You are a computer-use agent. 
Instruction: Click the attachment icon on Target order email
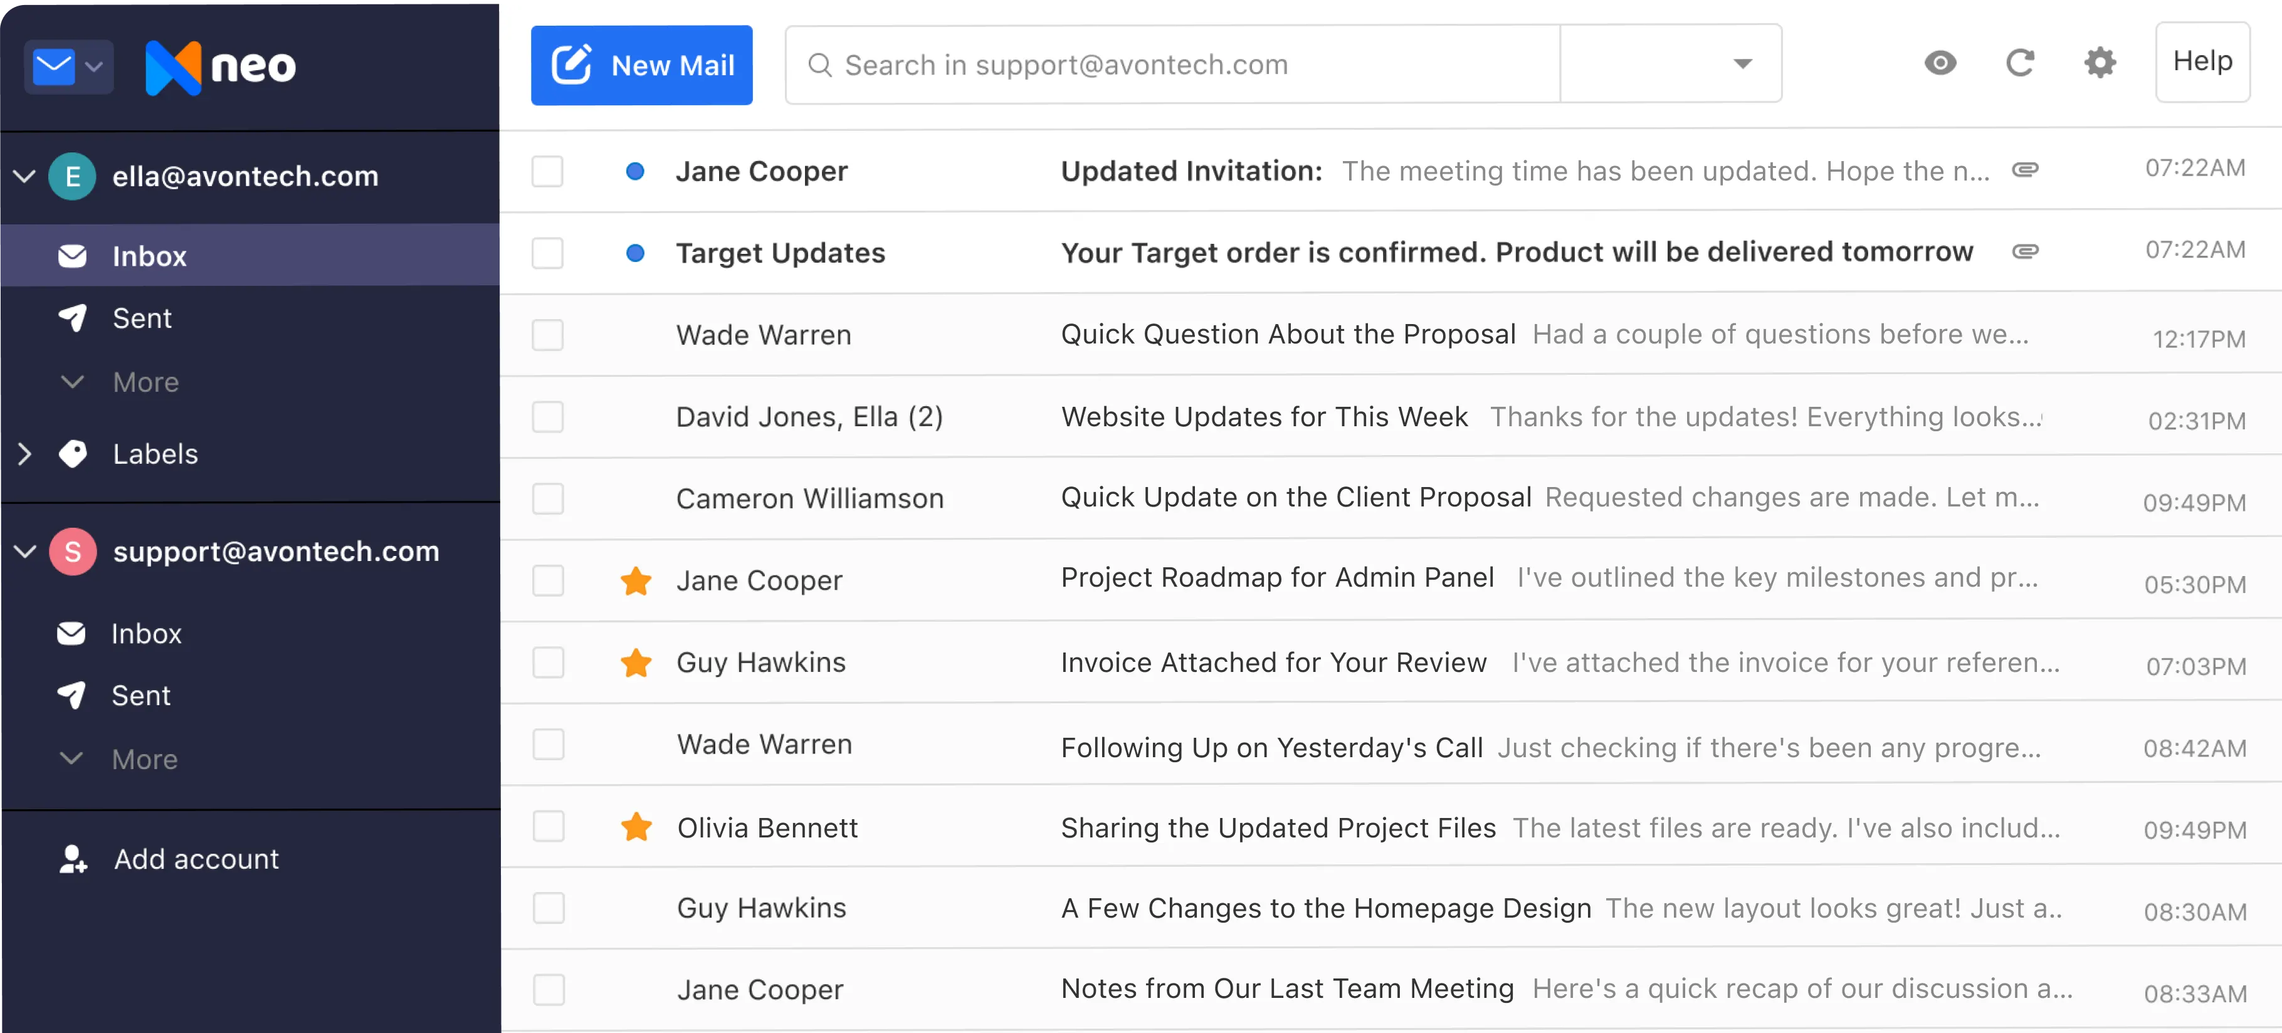pyautogui.click(x=2025, y=251)
